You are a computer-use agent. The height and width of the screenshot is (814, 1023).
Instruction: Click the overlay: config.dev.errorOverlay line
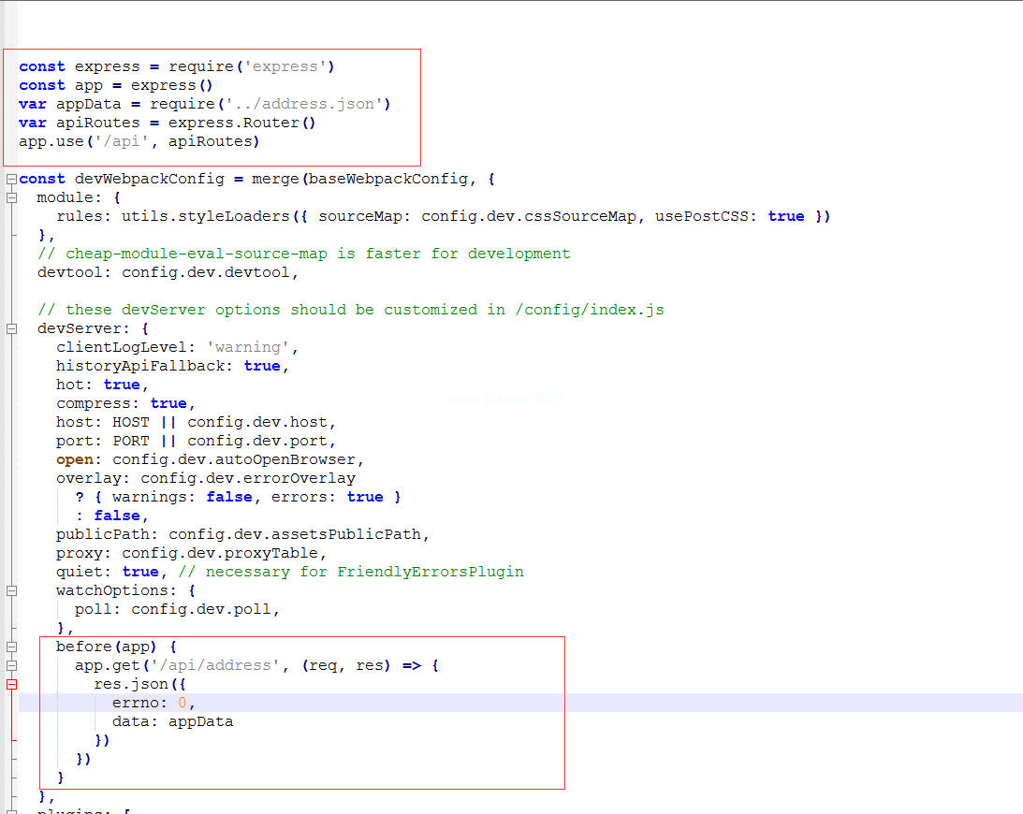pyautogui.click(x=206, y=479)
